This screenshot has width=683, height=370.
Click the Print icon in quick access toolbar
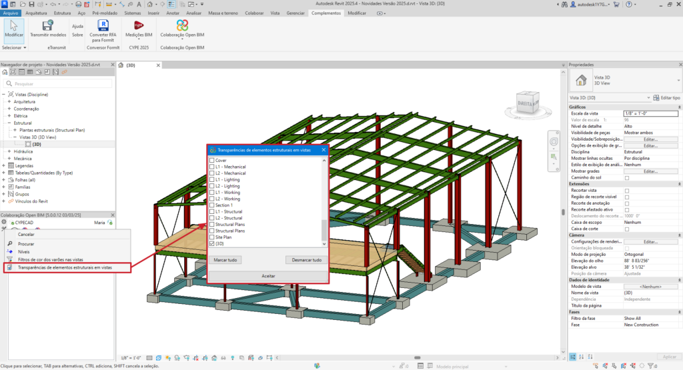pos(79,5)
